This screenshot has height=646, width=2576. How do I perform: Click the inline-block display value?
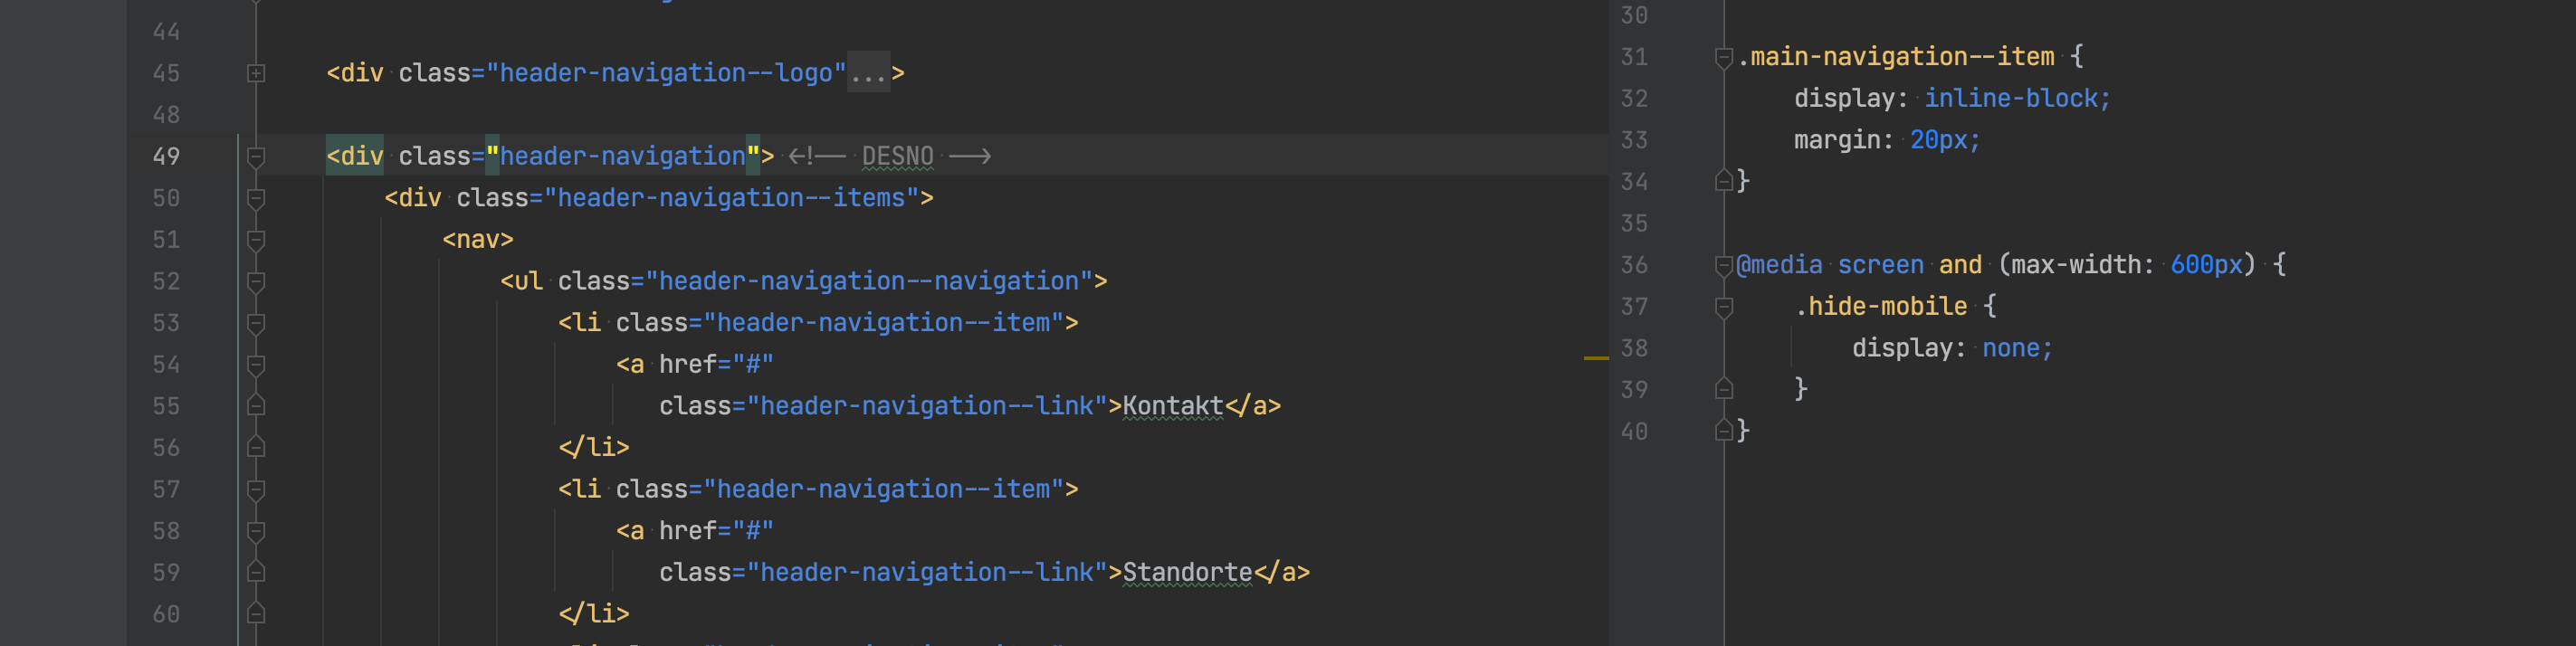pyautogui.click(x=2015, y=99)
